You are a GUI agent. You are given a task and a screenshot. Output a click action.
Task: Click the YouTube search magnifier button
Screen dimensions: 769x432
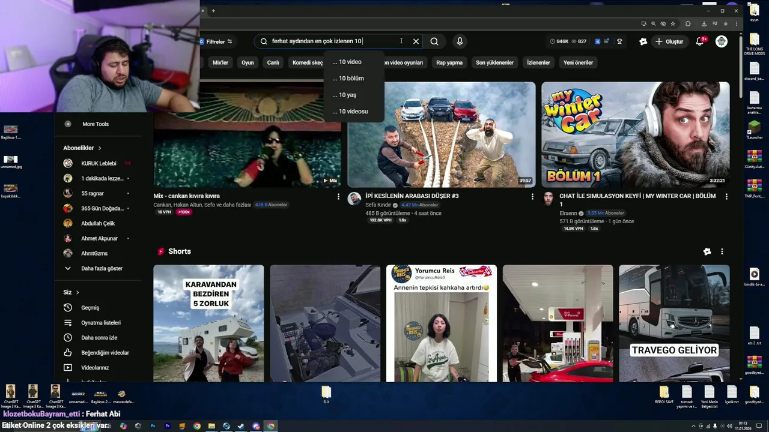[434, 41]
